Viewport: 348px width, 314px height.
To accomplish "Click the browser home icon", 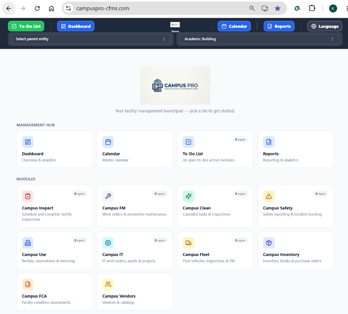I will point(52,9).
